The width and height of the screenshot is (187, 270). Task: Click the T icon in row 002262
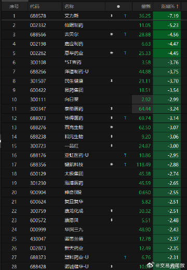125,53
